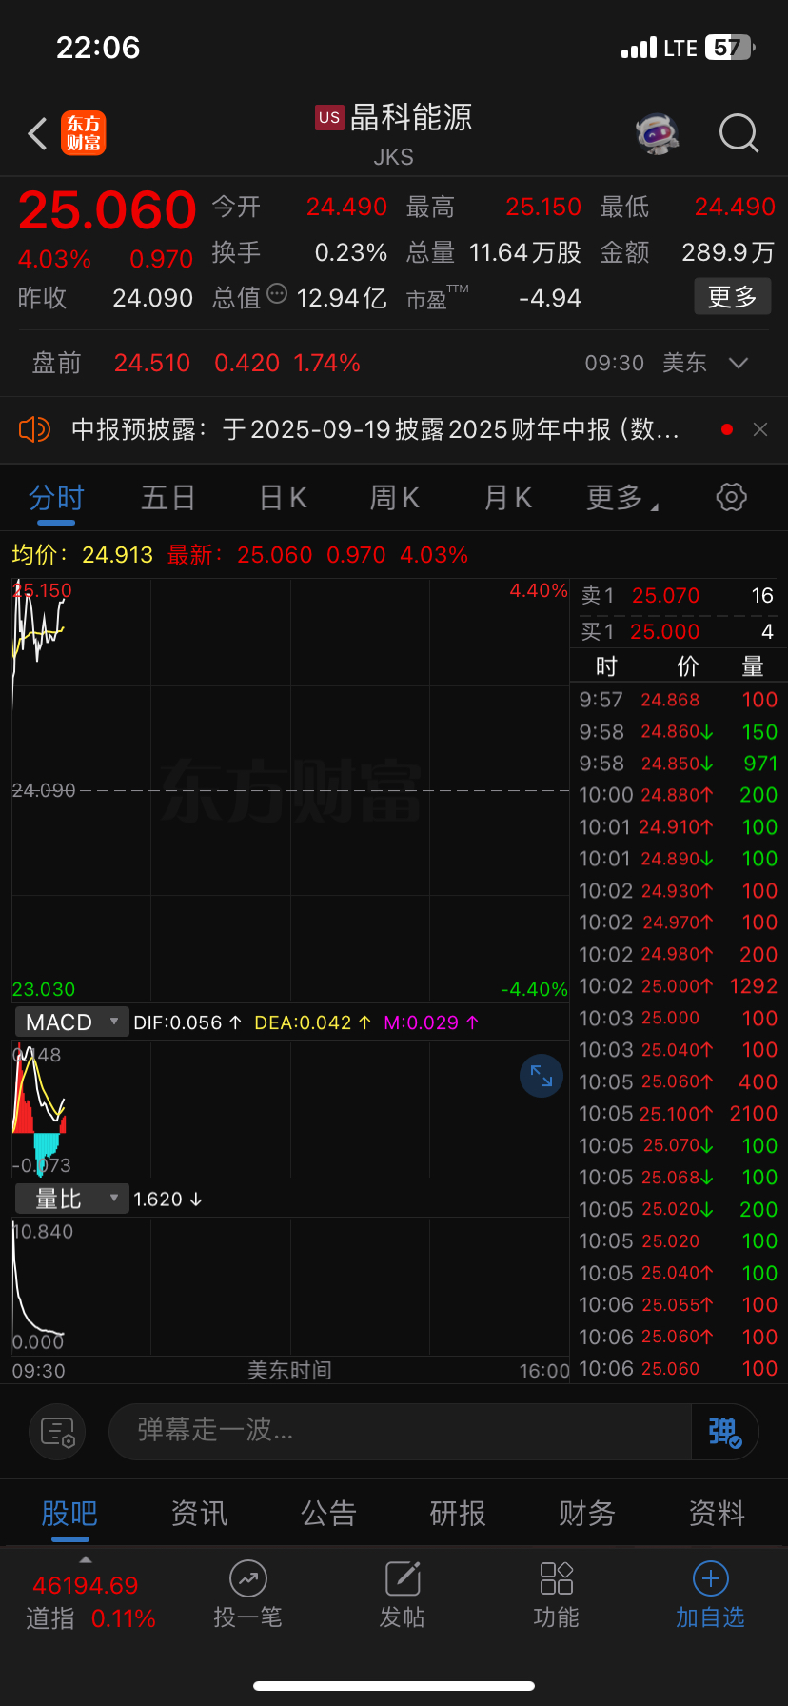Viewport: 788px width, 1706px height.
Task: Tap the speaker announcement icon
Action: click(x=34, y=429)
